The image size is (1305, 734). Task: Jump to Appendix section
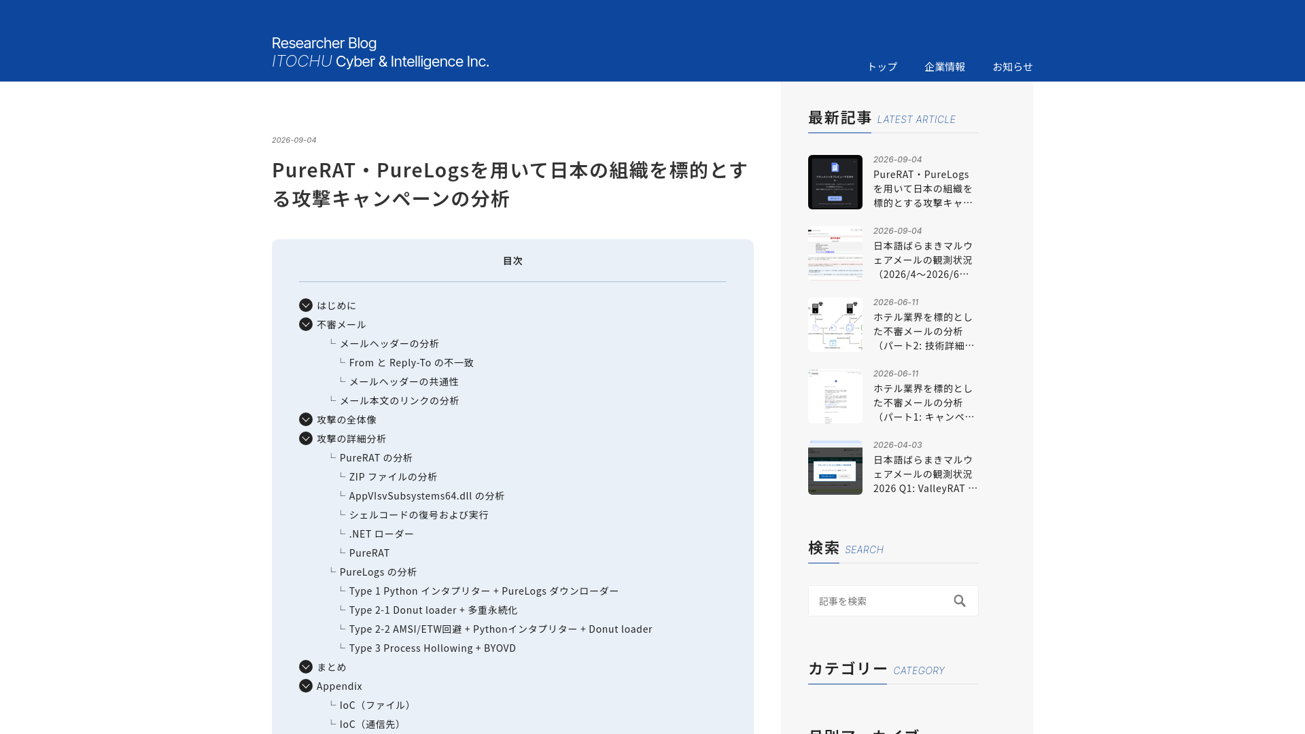click(339, 686)
